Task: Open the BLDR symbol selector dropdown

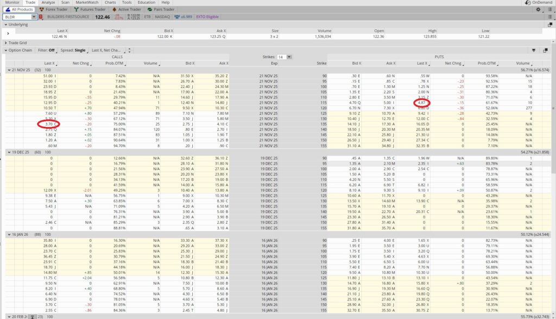Action: click(34, 17)
